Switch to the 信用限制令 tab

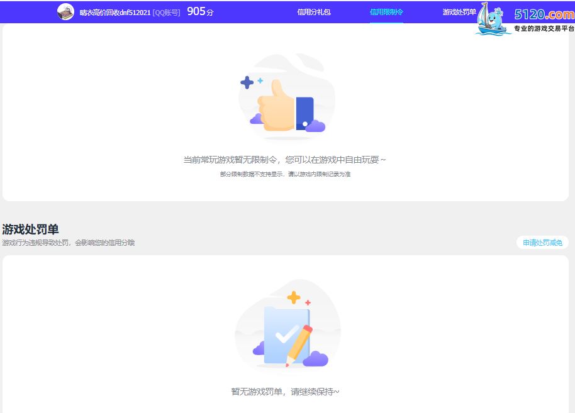386,12
